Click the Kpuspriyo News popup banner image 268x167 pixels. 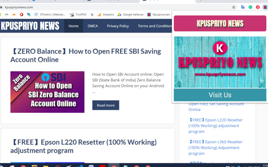220,62
